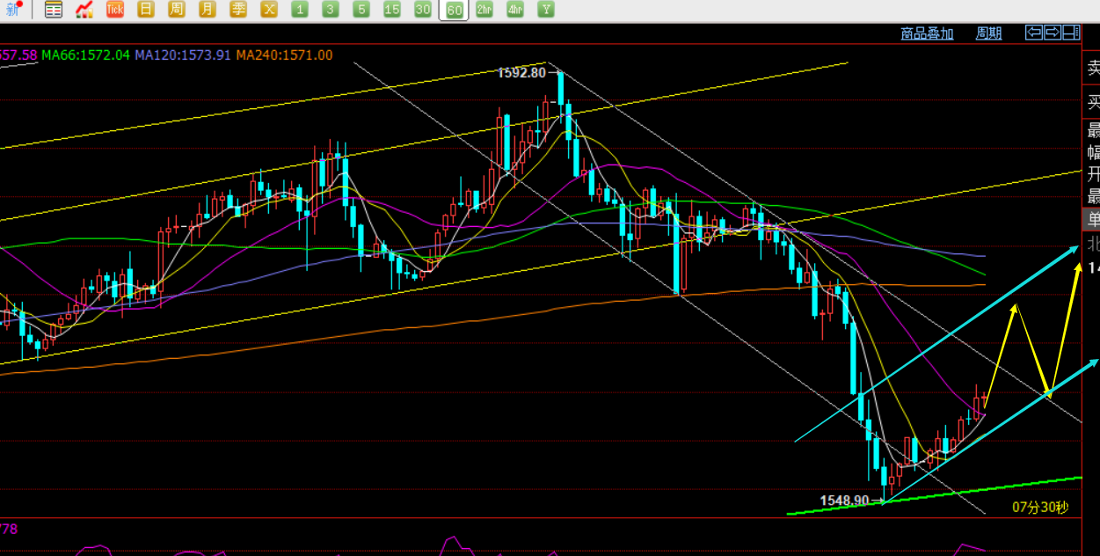The image size is (1100, 556).
Task: Click the 商品叠加 overlay link
Action: coord(927,33)
